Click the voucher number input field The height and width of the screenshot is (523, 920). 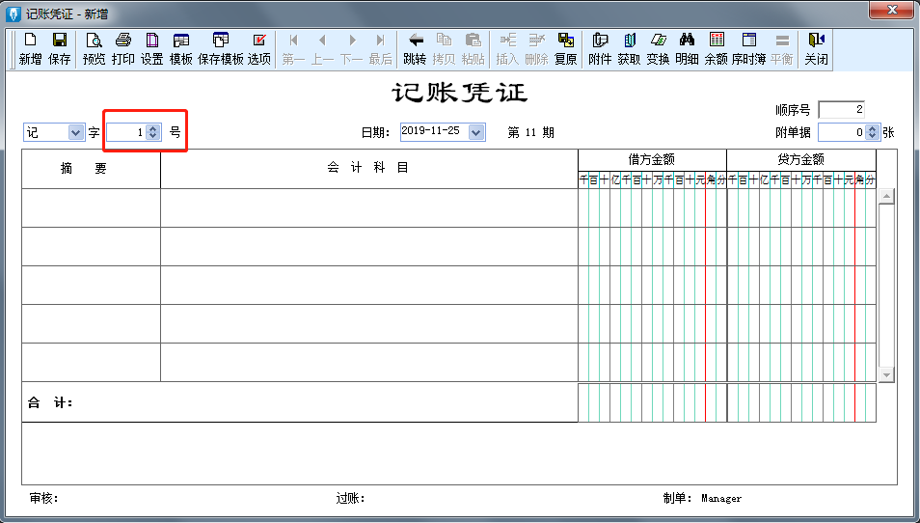coord(126,132)
